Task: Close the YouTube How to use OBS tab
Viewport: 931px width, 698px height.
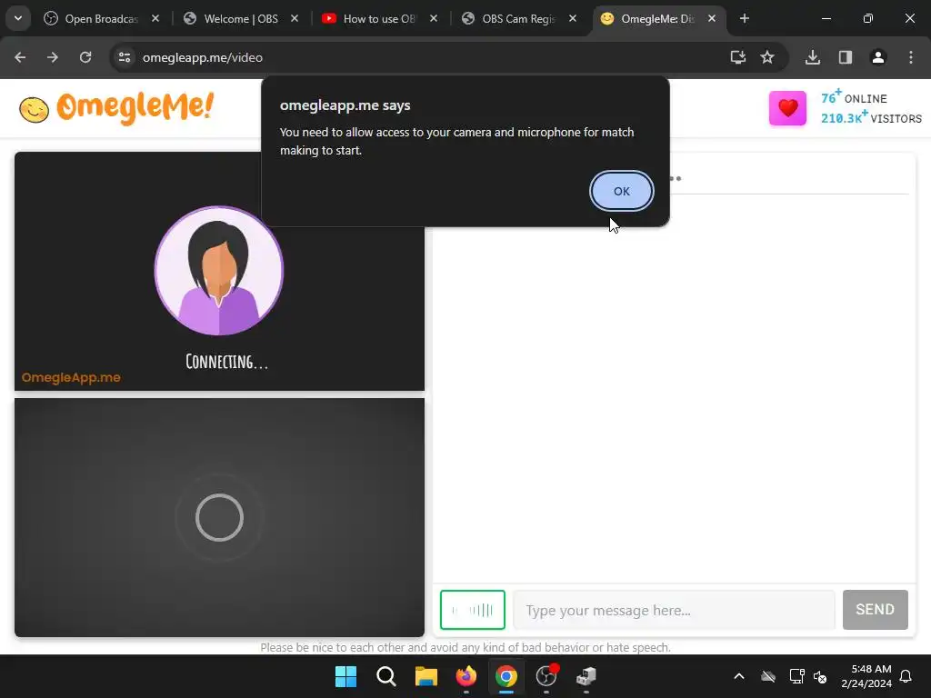Action: click(434, 18)
